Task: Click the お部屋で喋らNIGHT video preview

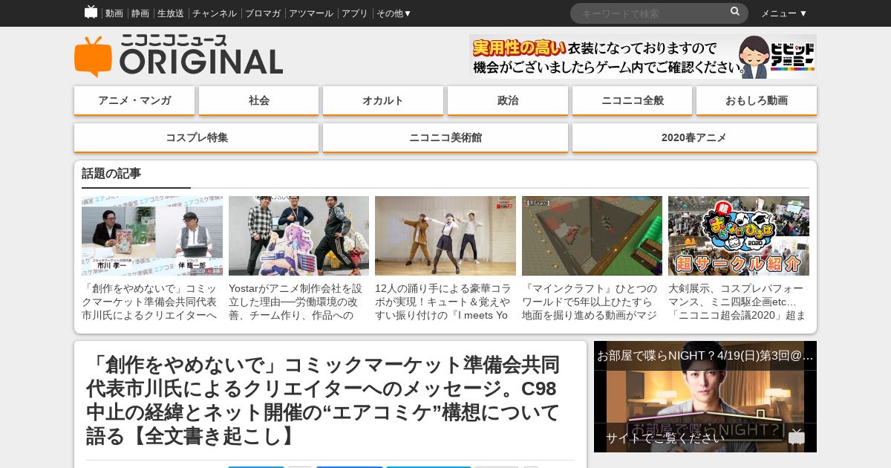Action: click(705, 397)
